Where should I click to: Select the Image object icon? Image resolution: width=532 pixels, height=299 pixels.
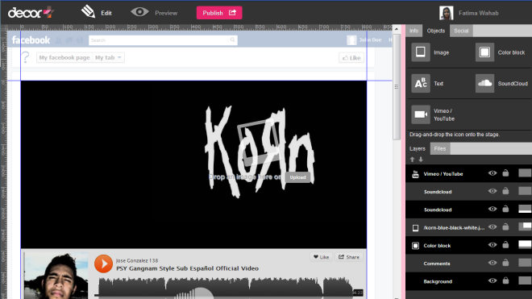(421, 52)
